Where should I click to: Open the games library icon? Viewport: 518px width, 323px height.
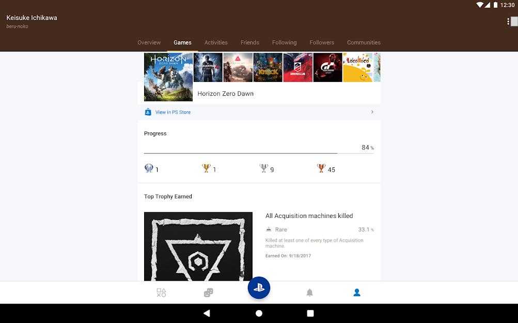pos(161,292)
